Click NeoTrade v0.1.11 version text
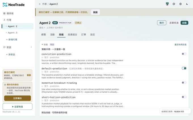 11,112
